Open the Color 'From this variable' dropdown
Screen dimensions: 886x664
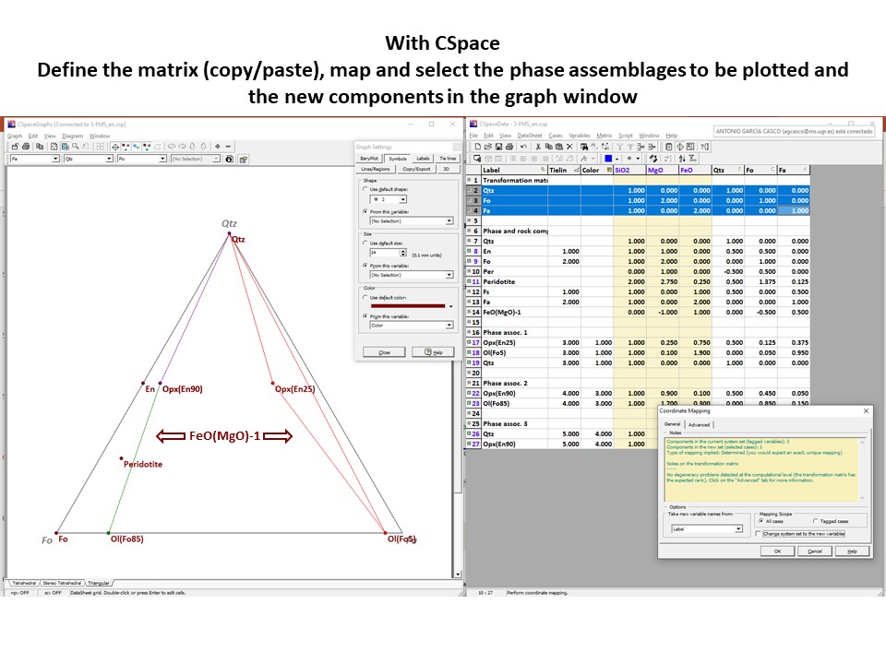449,326
